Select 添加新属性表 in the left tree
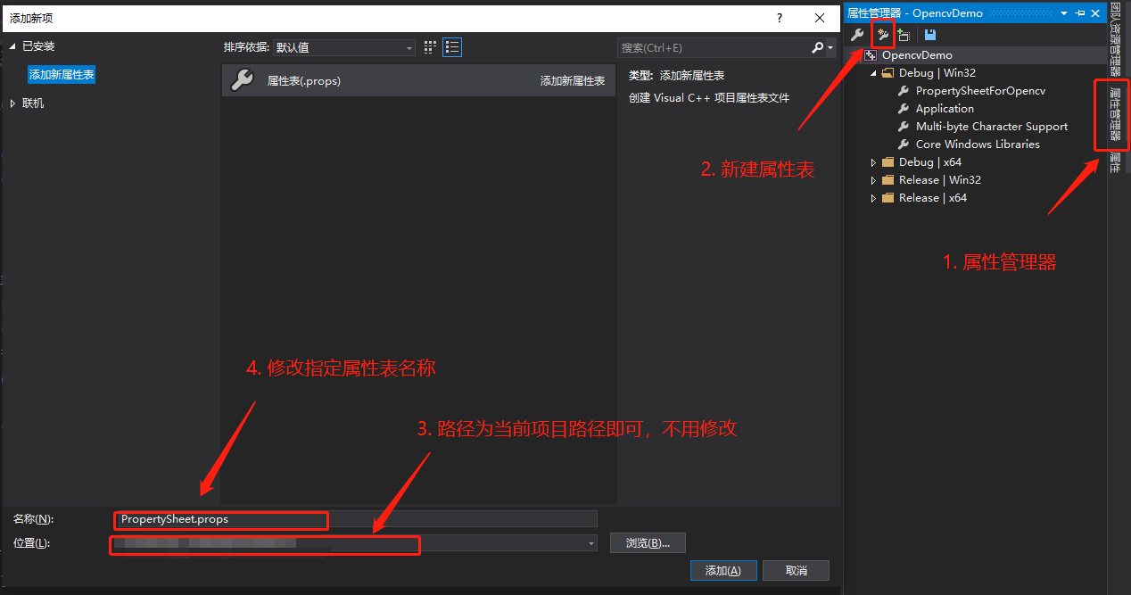1131x595 pixels. pyautogui.click(x=62, y=75)
